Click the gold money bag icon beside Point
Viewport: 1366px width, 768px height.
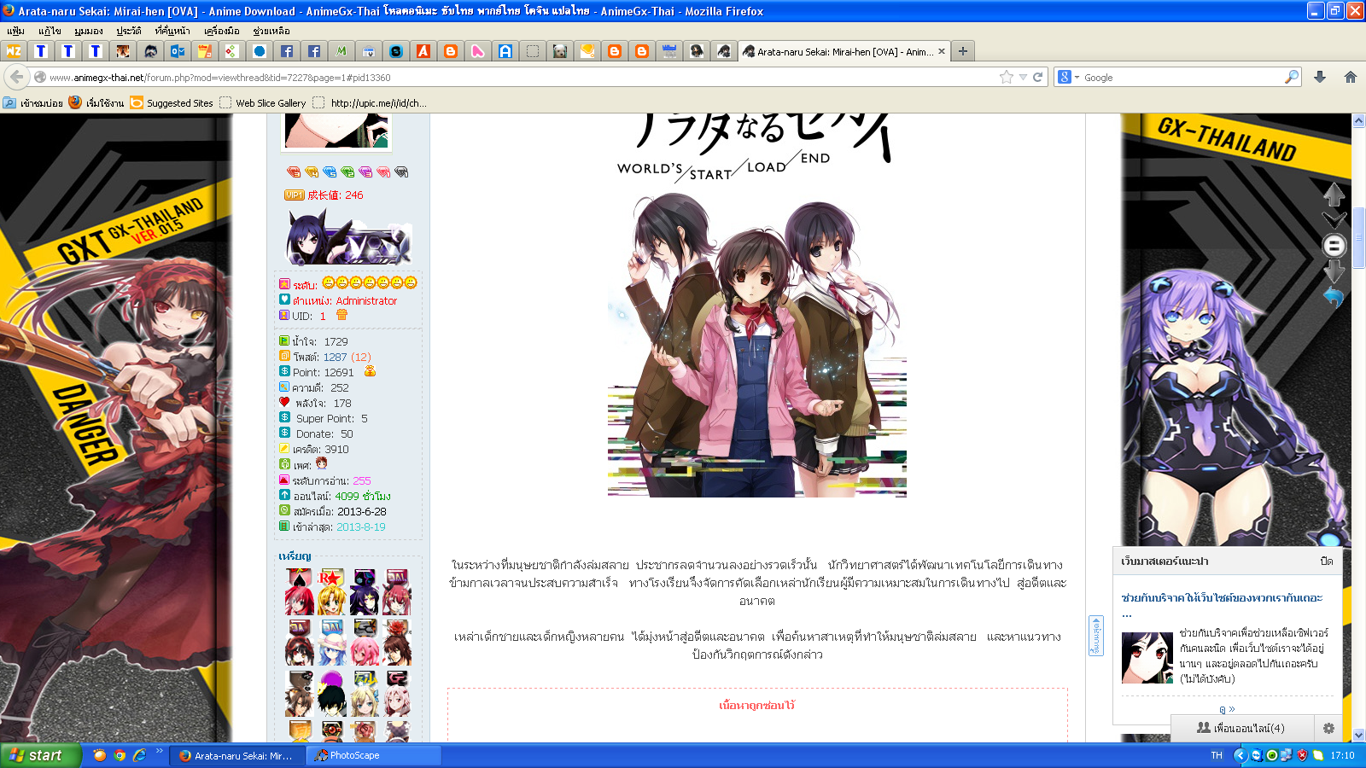point(370,371)
